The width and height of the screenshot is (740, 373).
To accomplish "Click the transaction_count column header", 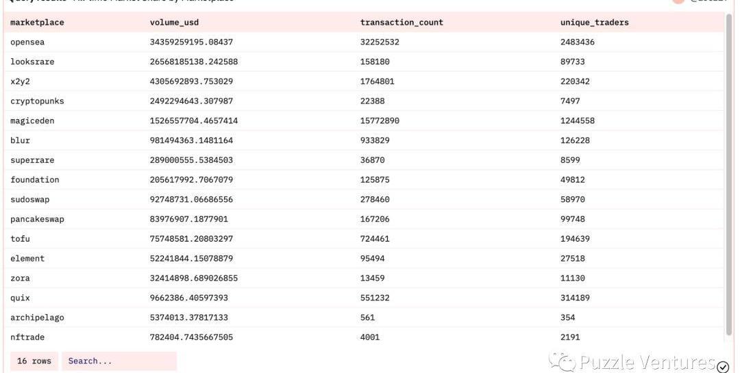I will (x=402, y=23).
